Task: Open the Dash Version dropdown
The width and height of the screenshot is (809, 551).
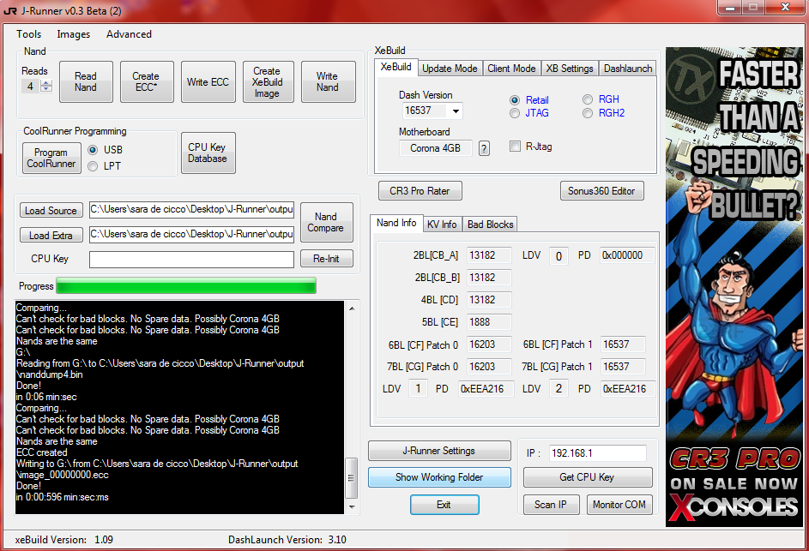Action: (456, 111)
